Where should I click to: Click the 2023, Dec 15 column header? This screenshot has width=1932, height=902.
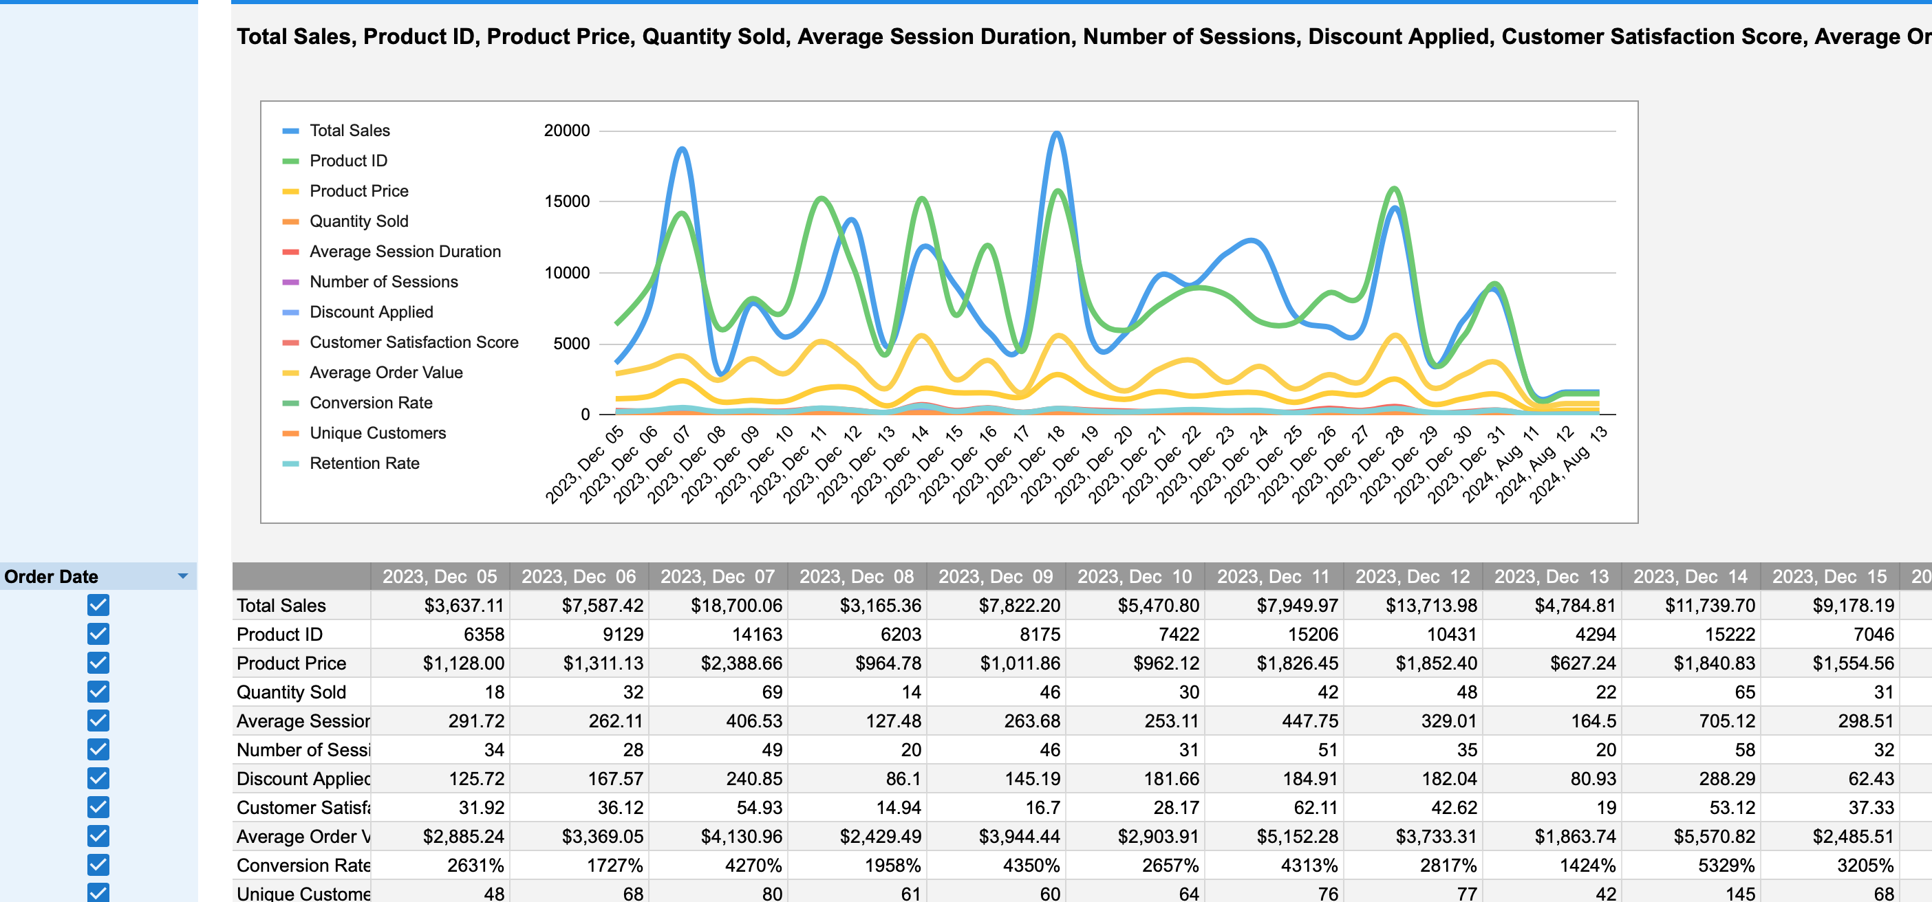pyautogui.click(x=1830, y=576)
